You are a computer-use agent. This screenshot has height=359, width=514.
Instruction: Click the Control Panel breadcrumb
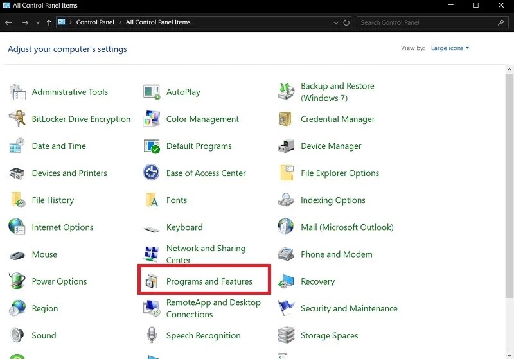95,22
